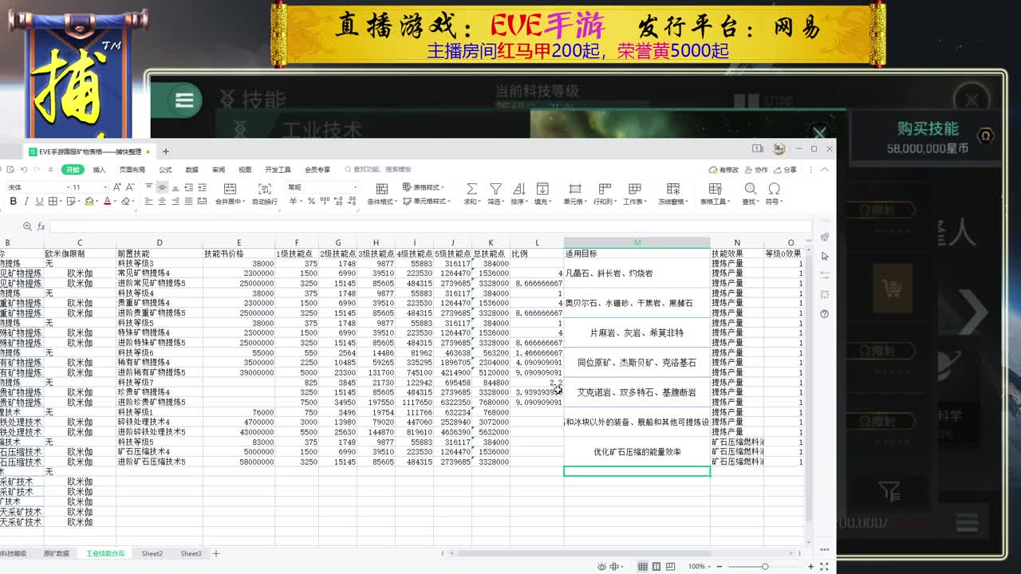Image resolution: width=1021 pixels, height=574 pixels.
Task: Click the Freeze Panes (冻结窗格) icon
Action: (x=672, y=191)
